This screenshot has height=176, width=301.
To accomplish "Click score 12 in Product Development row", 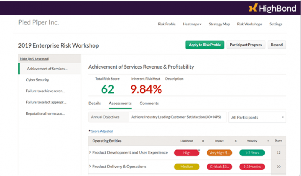I will (278, 153).
